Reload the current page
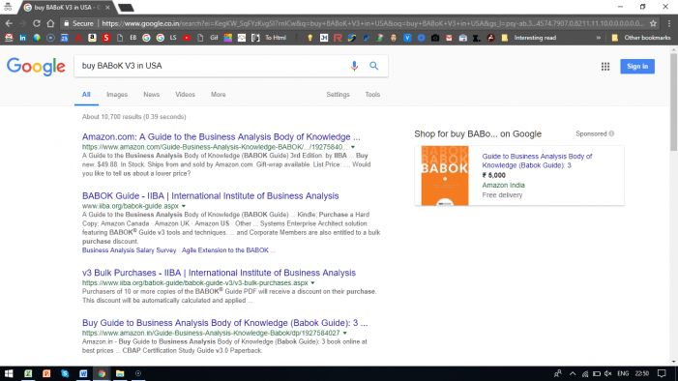 click(x=37, y=23)
